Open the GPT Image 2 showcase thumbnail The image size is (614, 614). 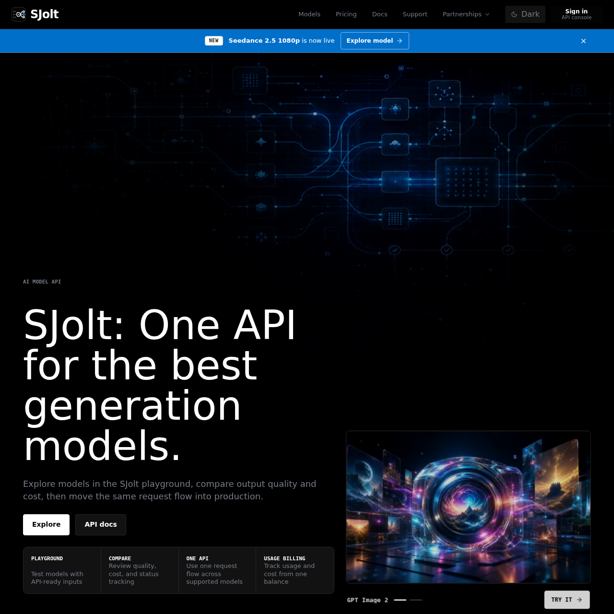coord(468,507)
